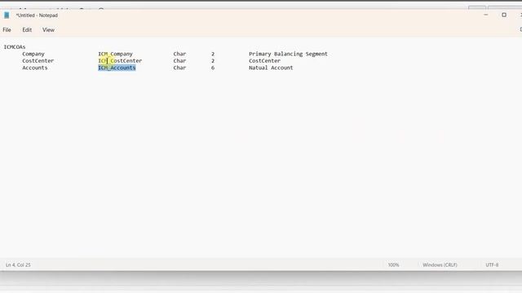Click the ICM_Company value set text
Screen dimensions: 522x293
coord(115,54)
